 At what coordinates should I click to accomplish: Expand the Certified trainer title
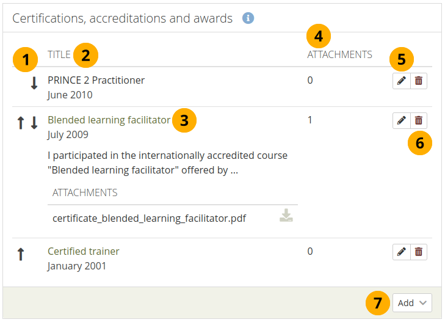coord(84,251)
